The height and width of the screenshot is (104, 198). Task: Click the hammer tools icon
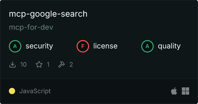coord(61,64)
